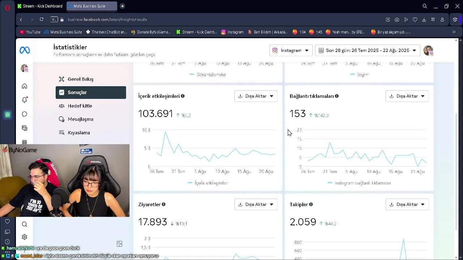Viewport: 463px width, 260px height.
Task: Open the Instagram platform dropdown
Action: (291, 51)
